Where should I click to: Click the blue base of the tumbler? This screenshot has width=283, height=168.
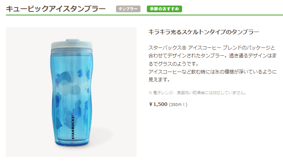[72, 143]
